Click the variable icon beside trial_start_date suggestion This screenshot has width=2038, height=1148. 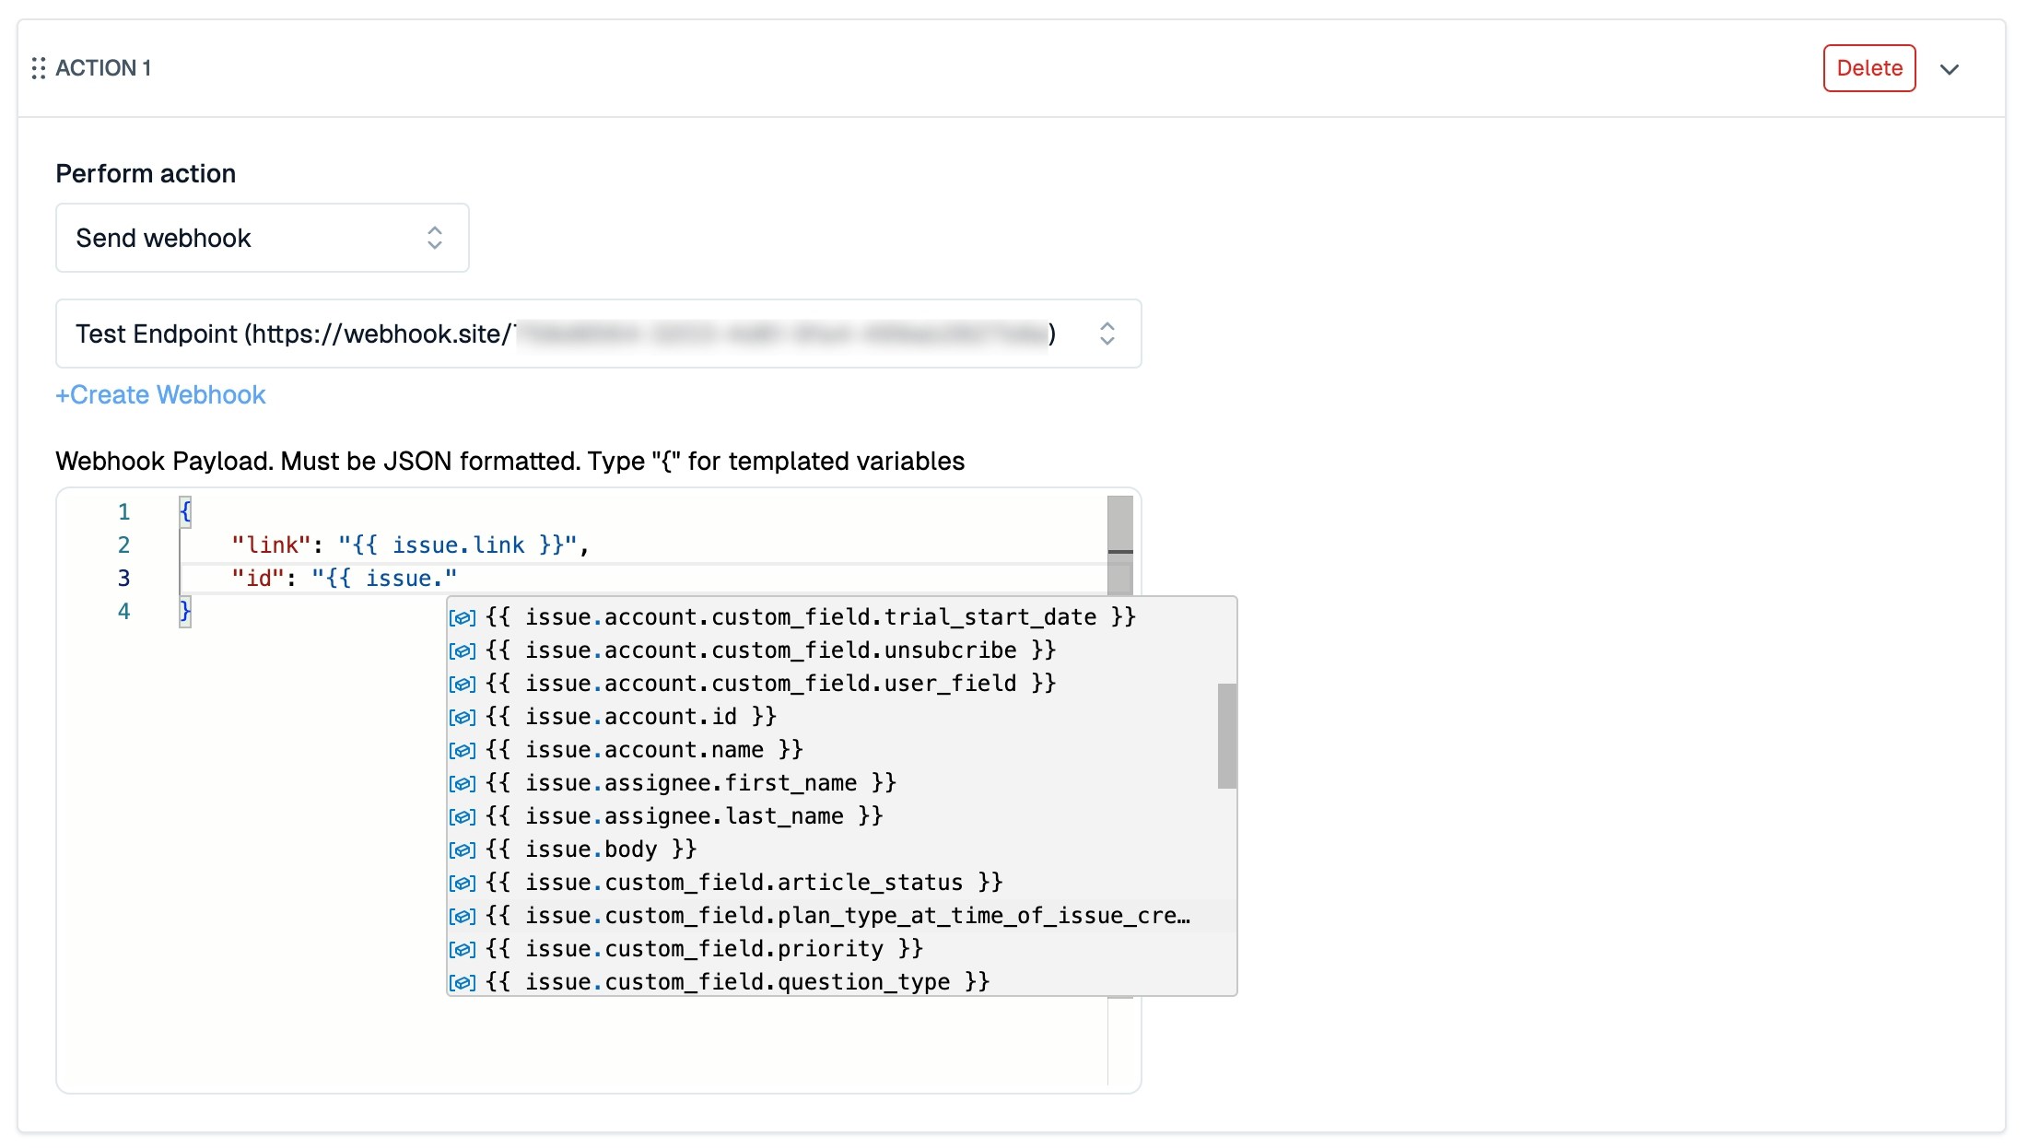click(x=462, y=617)
